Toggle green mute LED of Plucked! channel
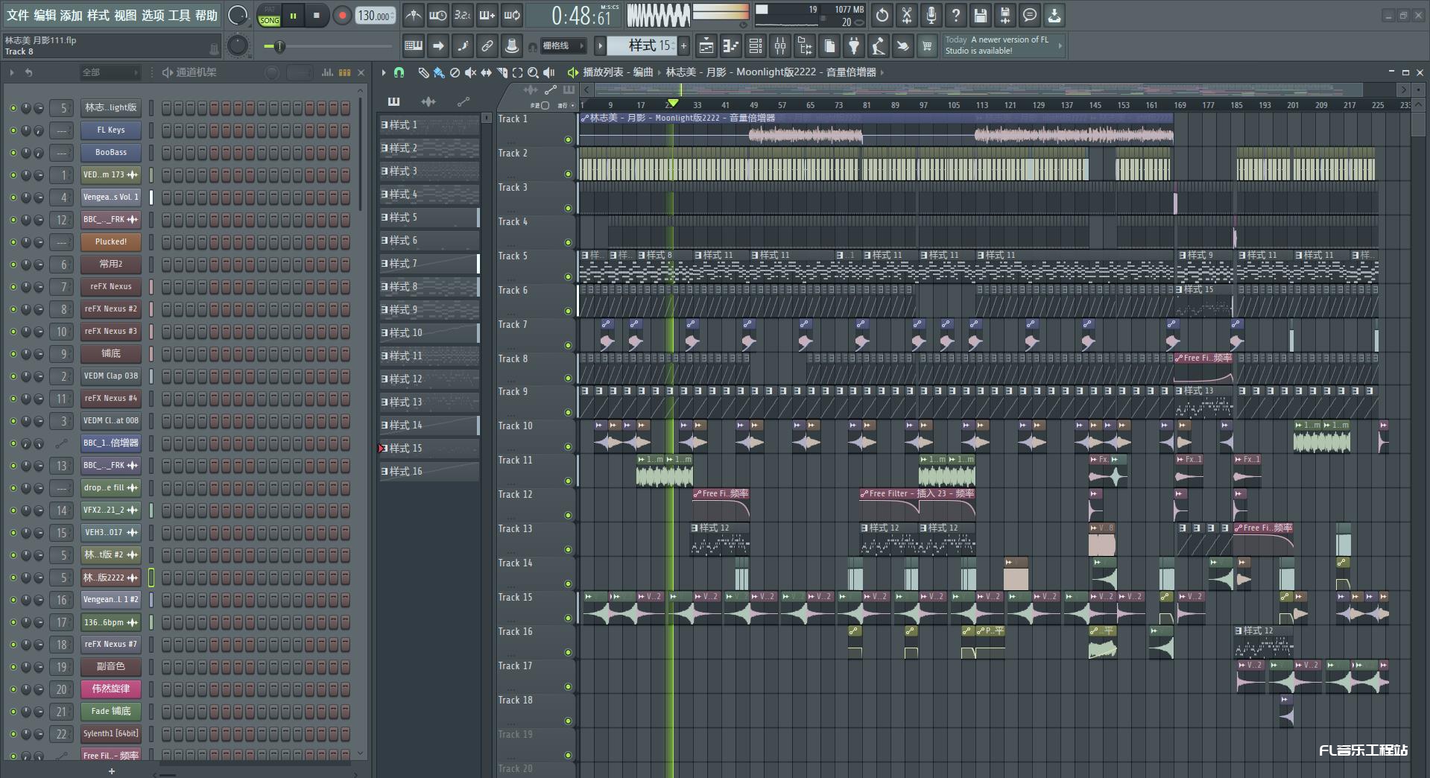Screen dimensions: 1430x778 click(x=13, y=242)
